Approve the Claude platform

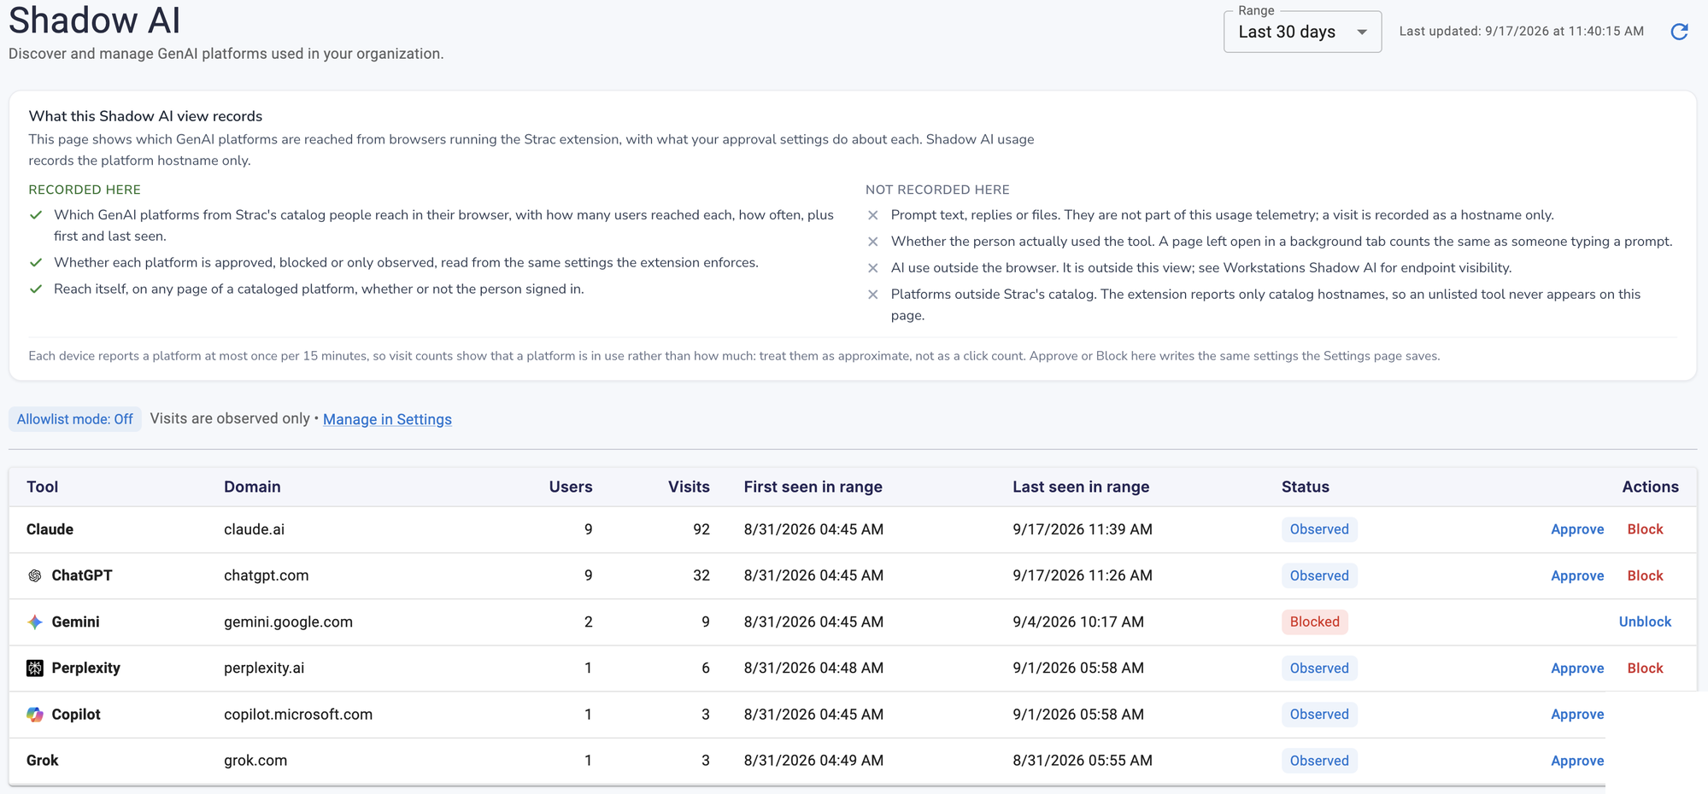pos(1577,529)
